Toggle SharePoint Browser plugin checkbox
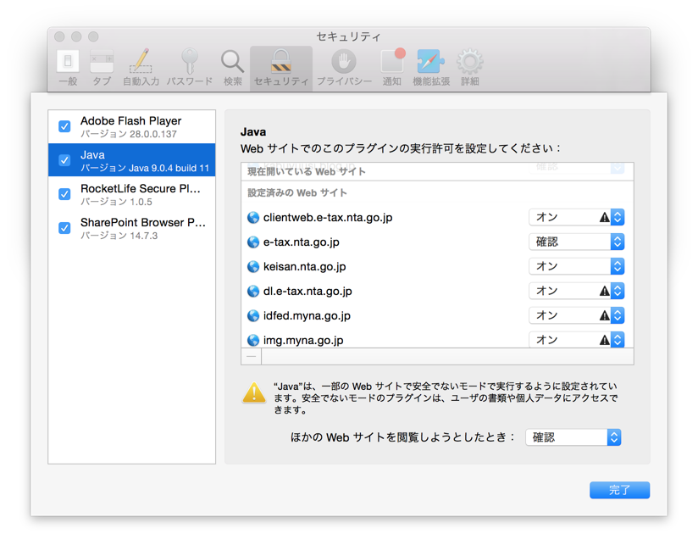 [64, 228]
